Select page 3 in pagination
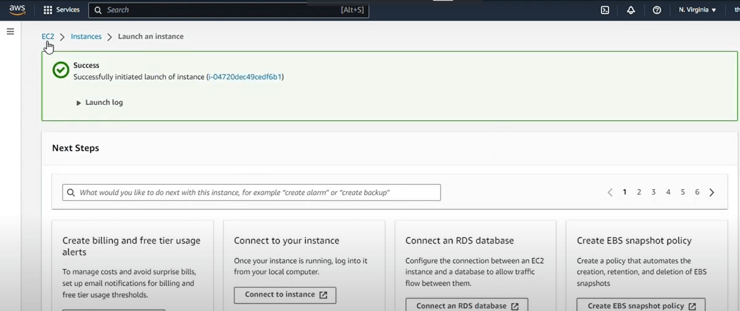This screenshot has height=311, width=740. point(653,192)
